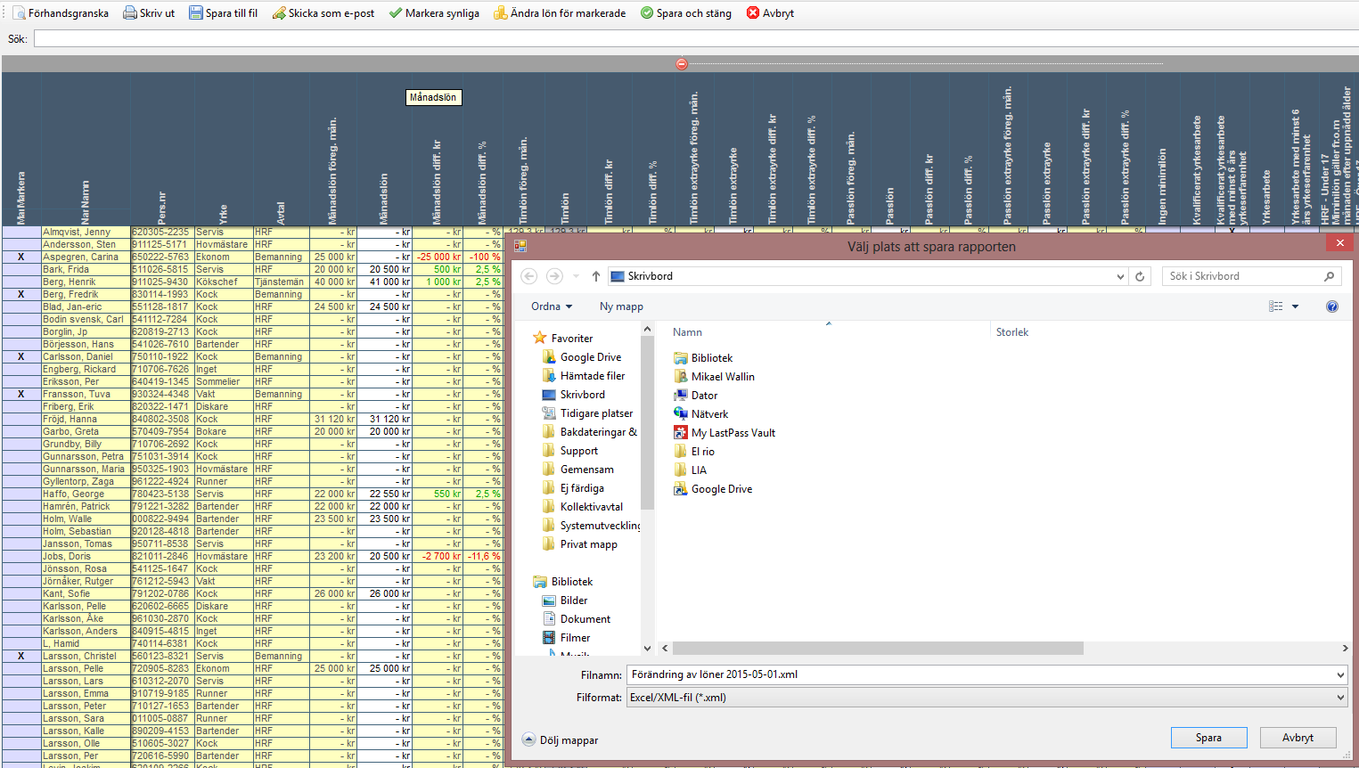Open Google Drive in file list
The image size is (1359, 768).
point(713,489)
